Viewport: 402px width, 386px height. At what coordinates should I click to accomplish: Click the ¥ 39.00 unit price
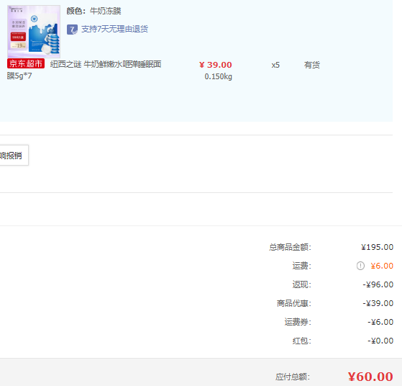(215, 65)
